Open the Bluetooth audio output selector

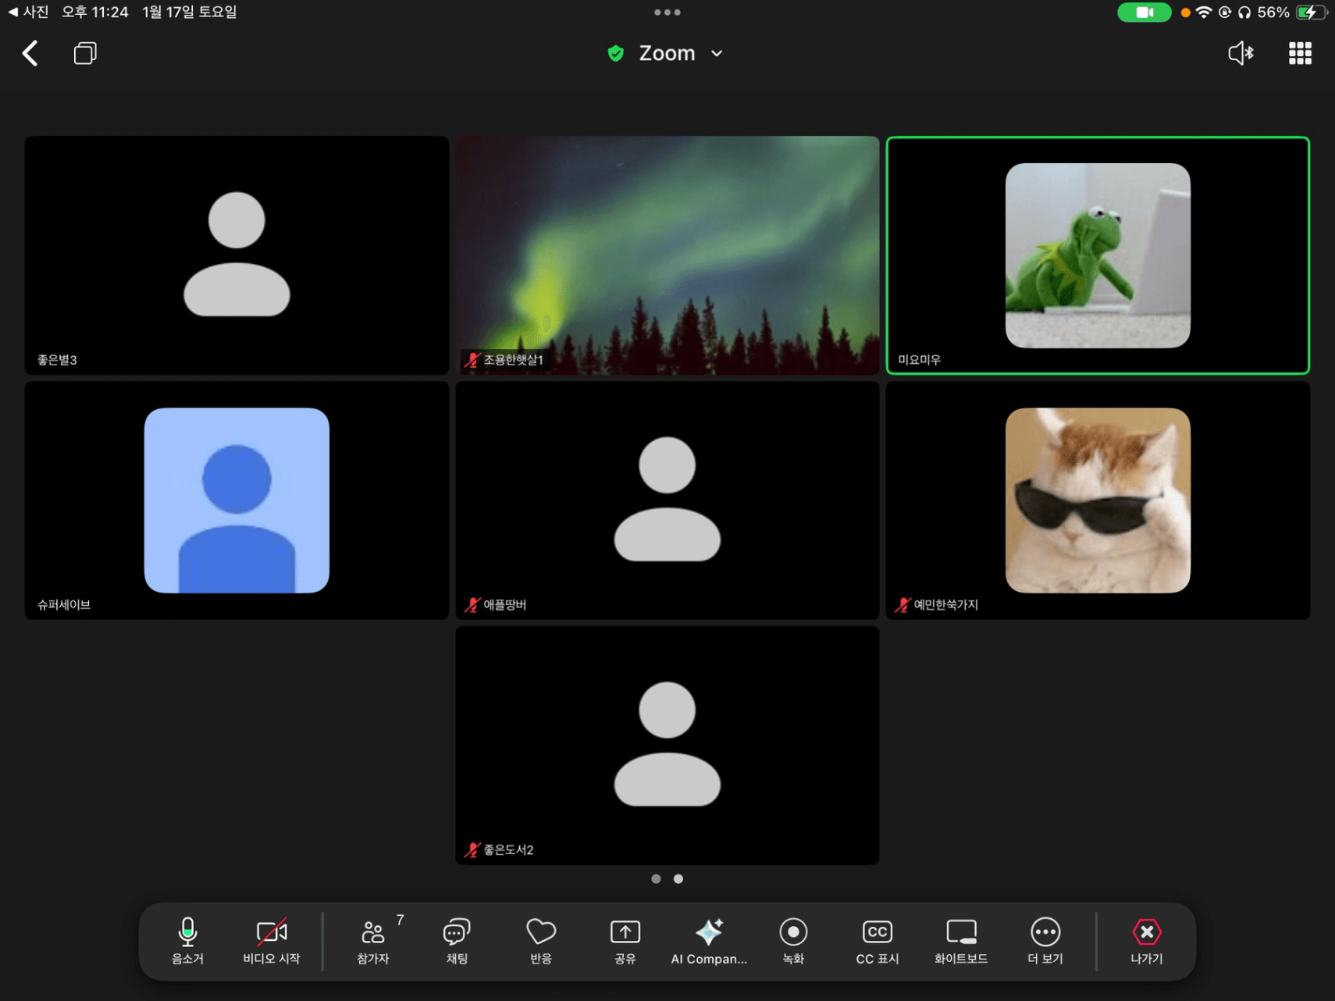pyautogui.click(x=1241, y=53)
